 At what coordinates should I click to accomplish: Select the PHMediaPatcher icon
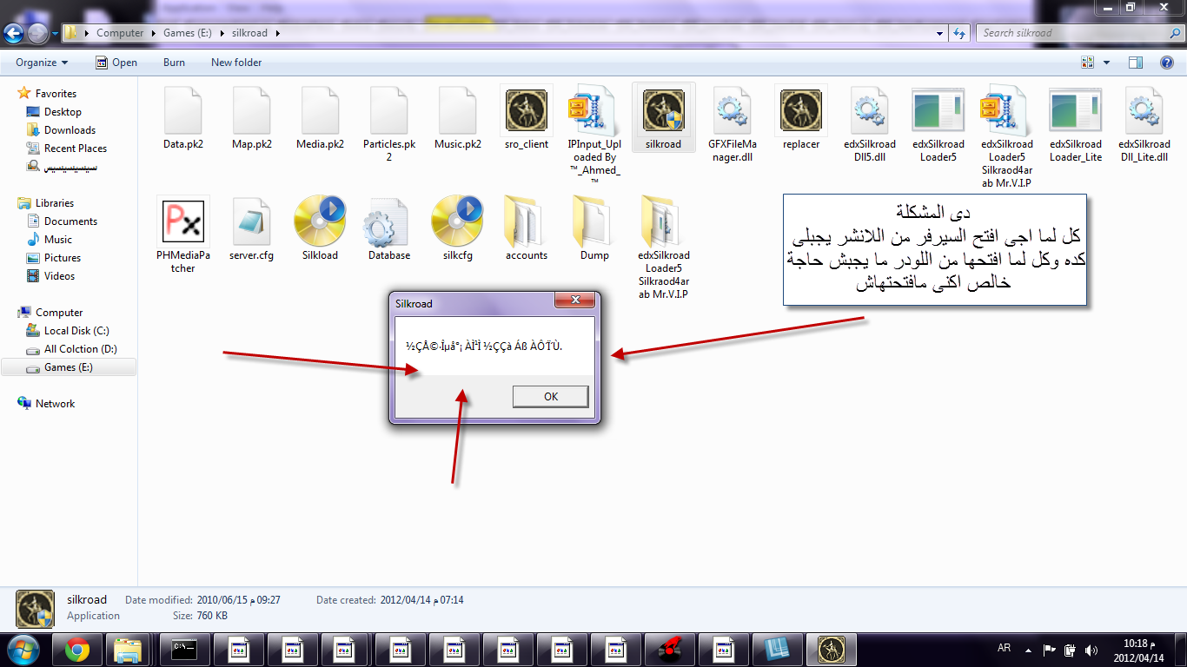(x=183, y=221)
